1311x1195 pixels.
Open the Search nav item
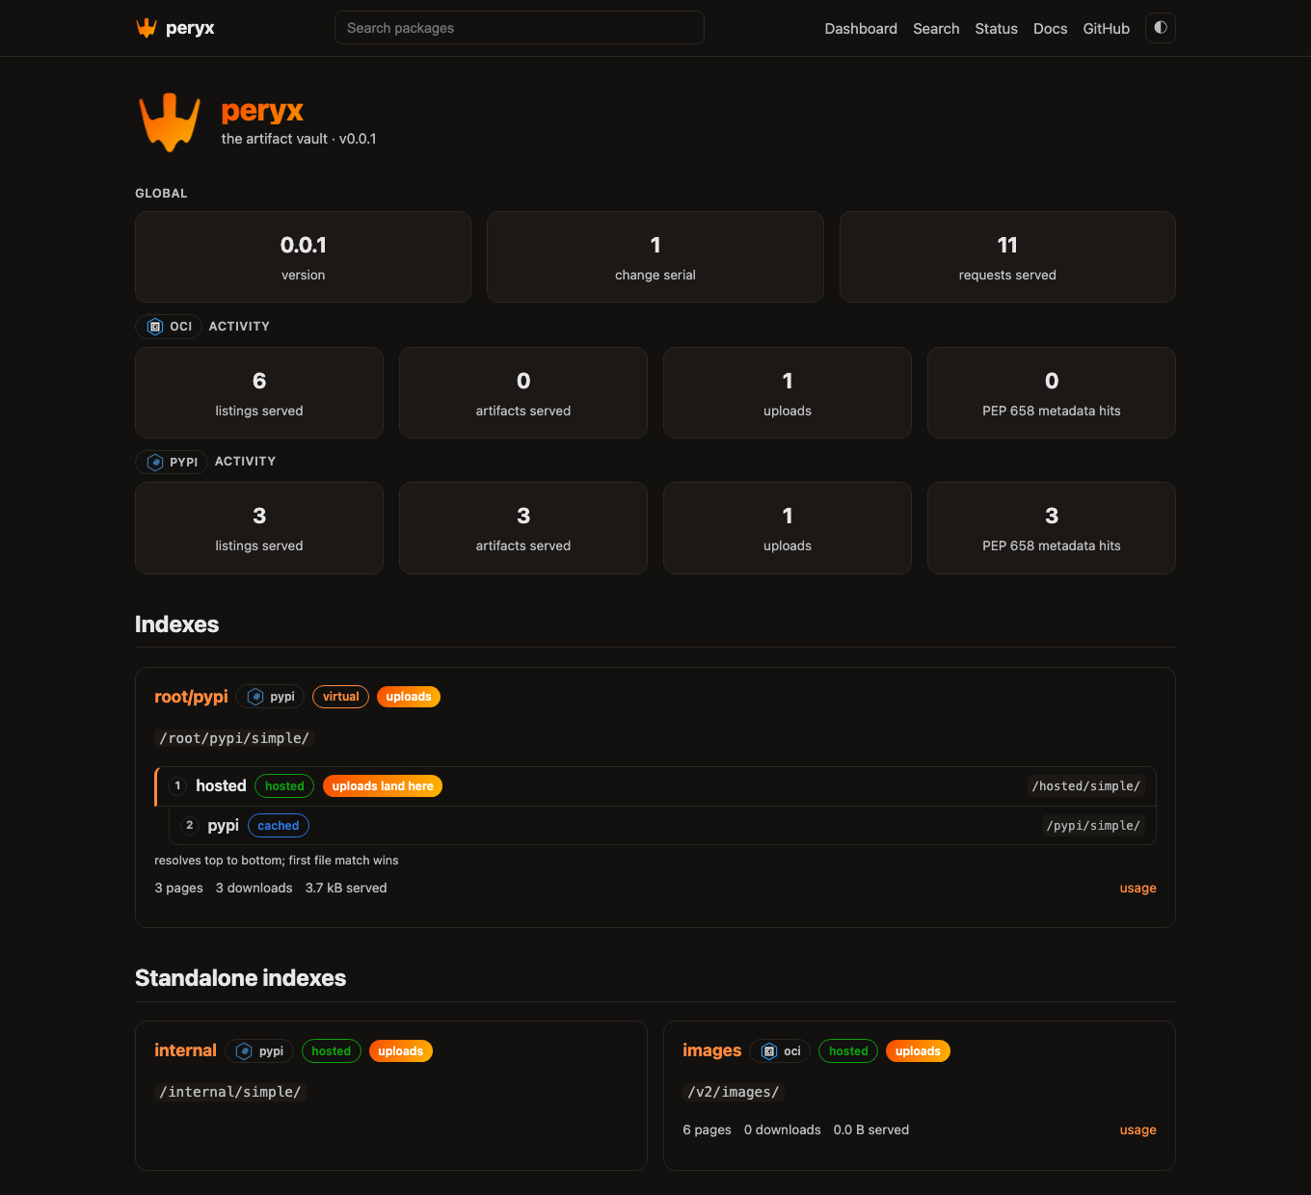click(936, 29)
